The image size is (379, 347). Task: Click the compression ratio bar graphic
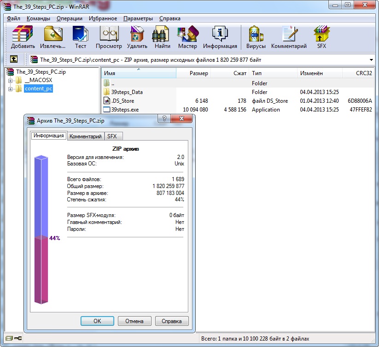pos(41,229)
